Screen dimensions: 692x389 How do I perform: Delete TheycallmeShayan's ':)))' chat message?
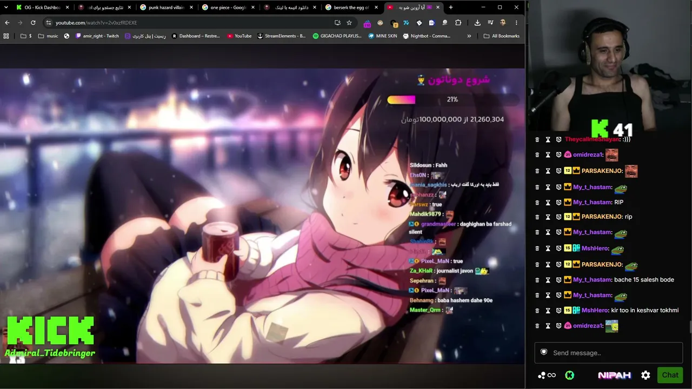point(537,139)
